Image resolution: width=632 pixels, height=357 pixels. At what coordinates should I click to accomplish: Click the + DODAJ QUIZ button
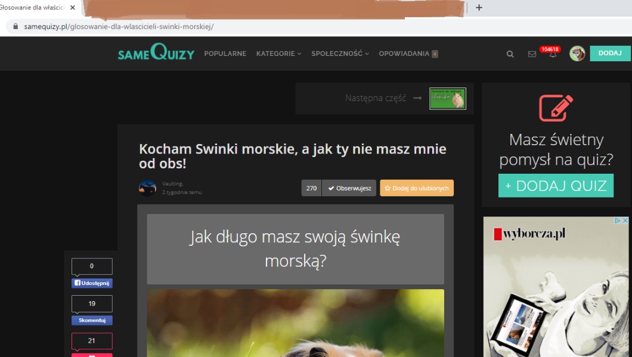point(556,186)
